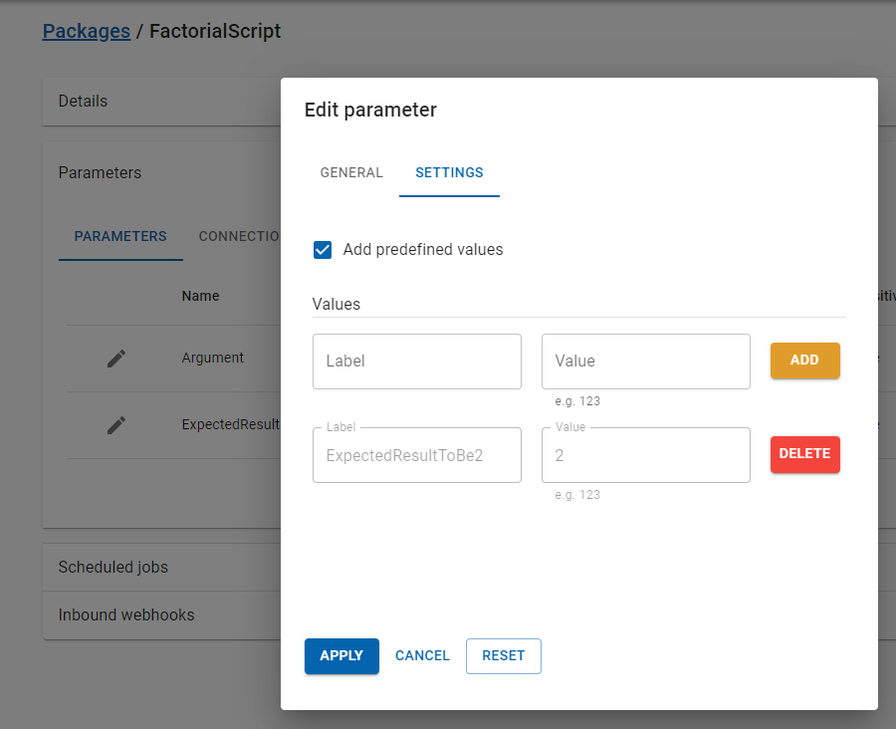Delete the ExpectedResultToBe2 value
The image size is (896, 729).
(x=804, y=454)
